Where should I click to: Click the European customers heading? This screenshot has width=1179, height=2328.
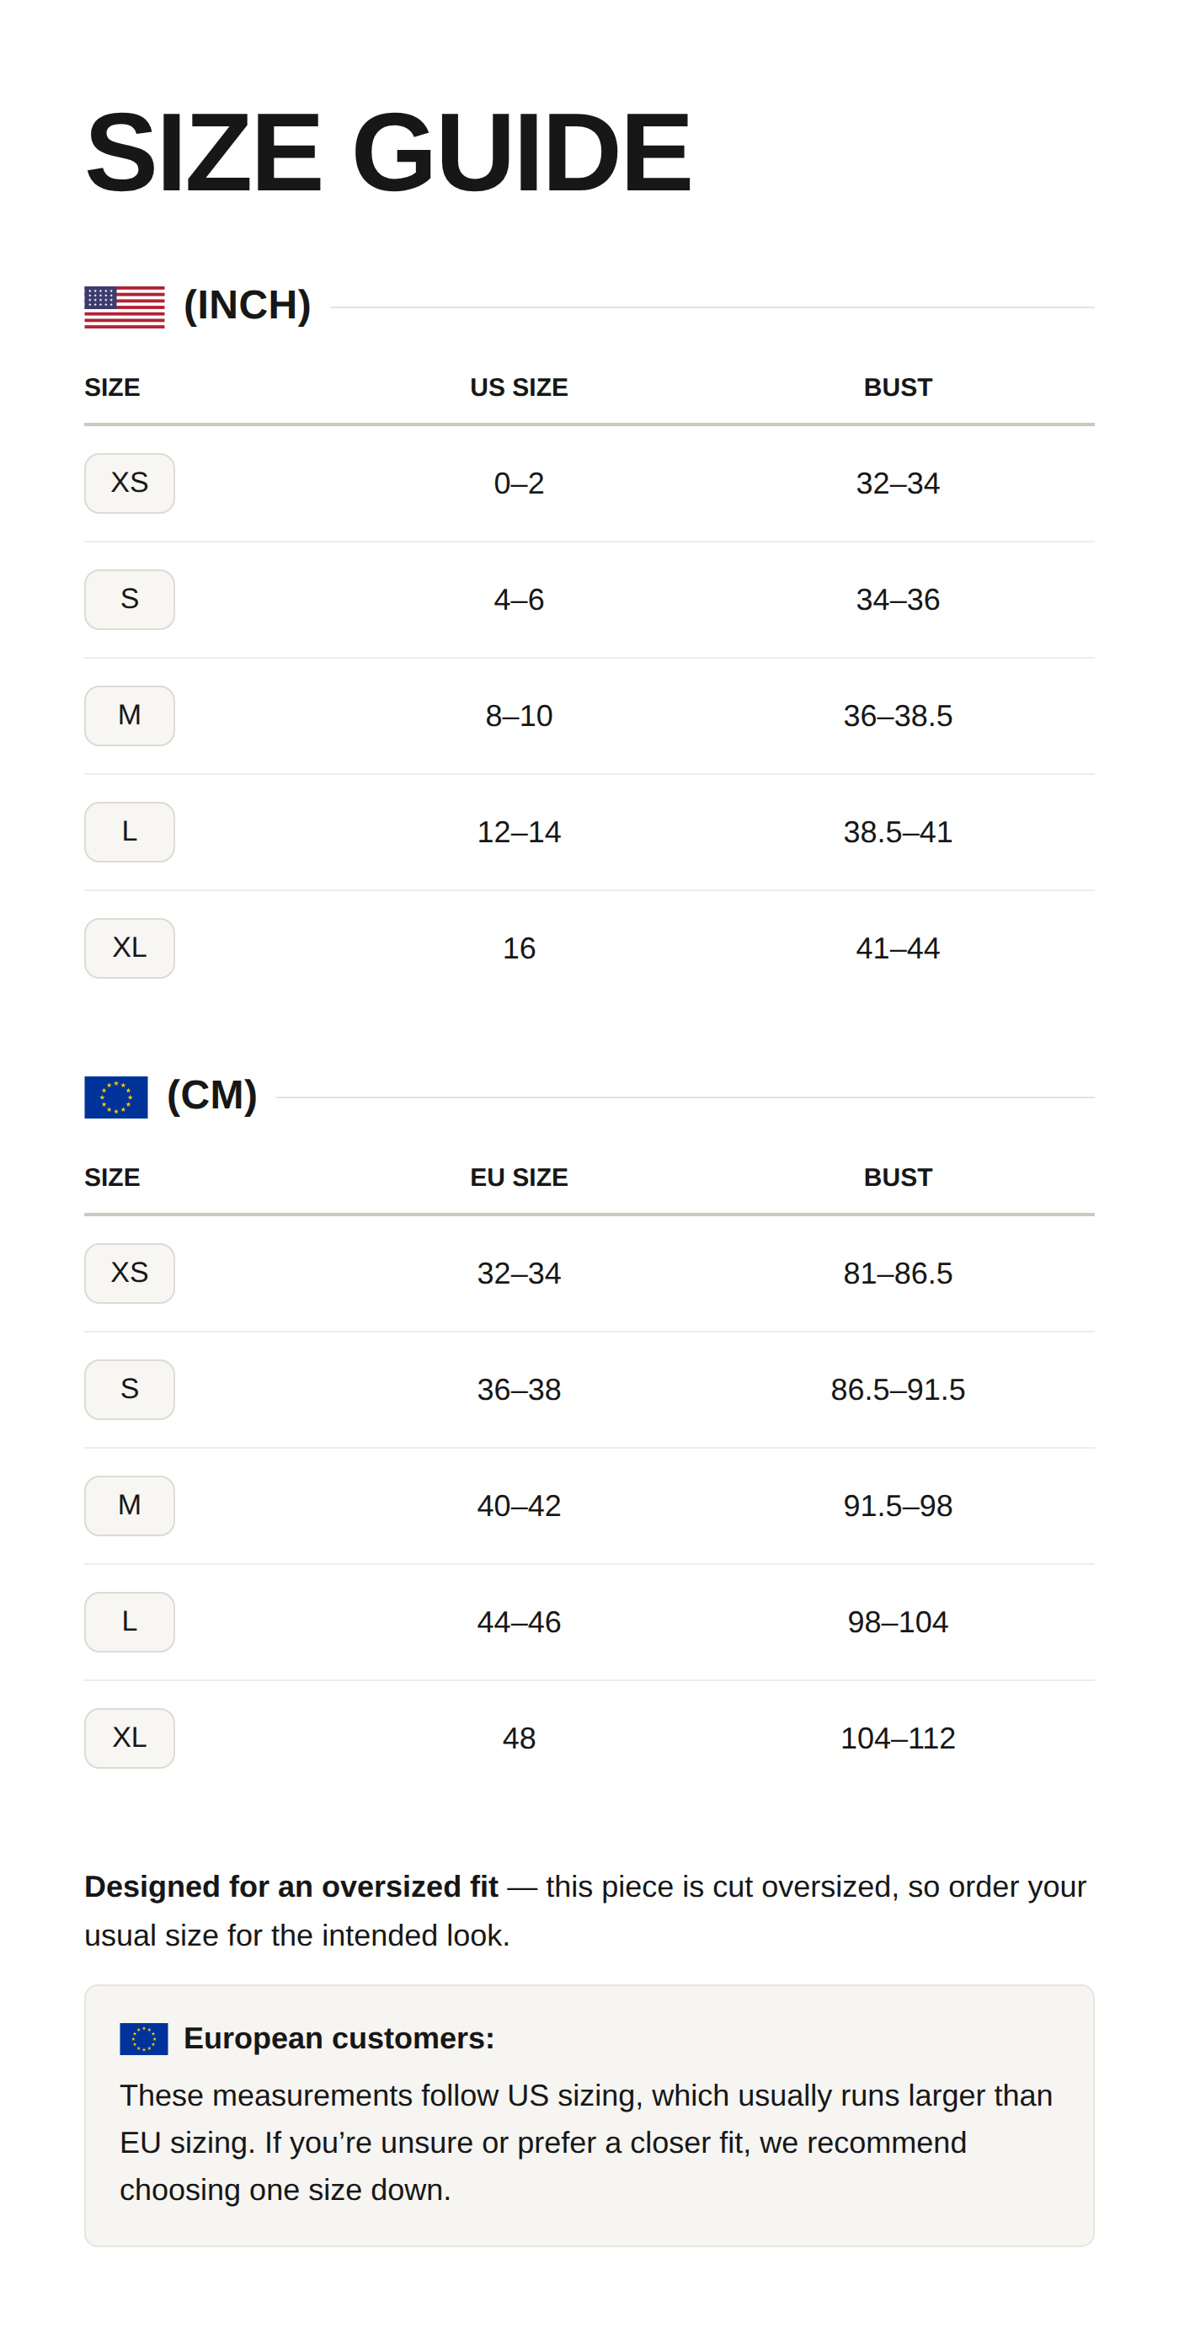pos(339,2039)
